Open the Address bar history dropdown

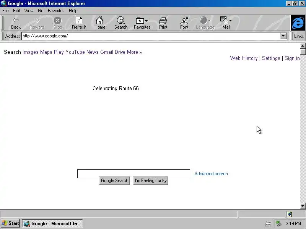click(x=283, y=36)
